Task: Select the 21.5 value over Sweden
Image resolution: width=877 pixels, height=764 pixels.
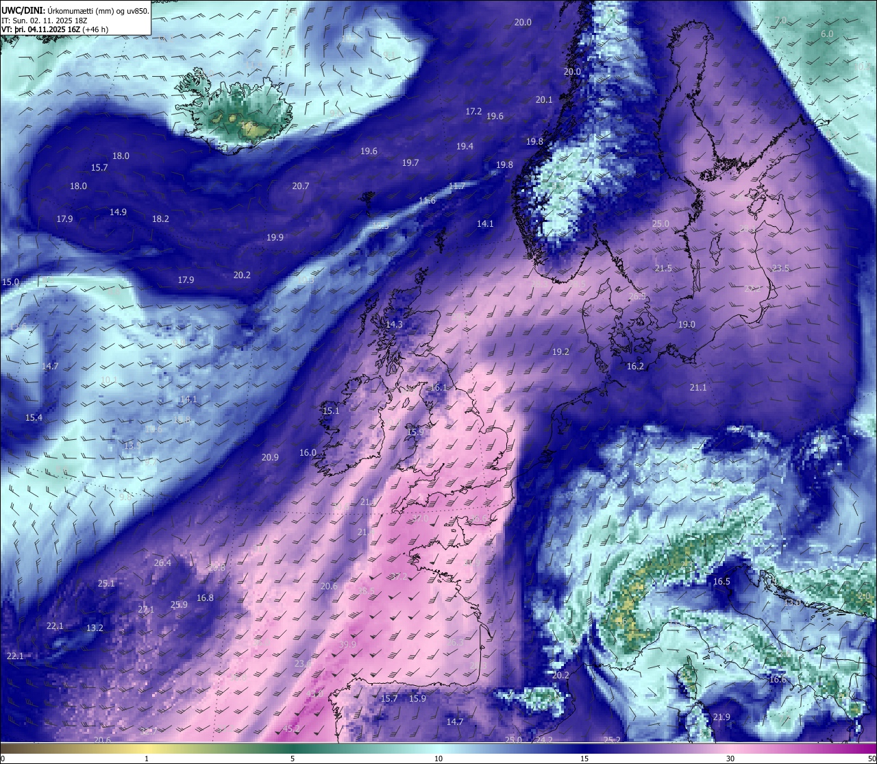Action: click(x=663, y=268)
